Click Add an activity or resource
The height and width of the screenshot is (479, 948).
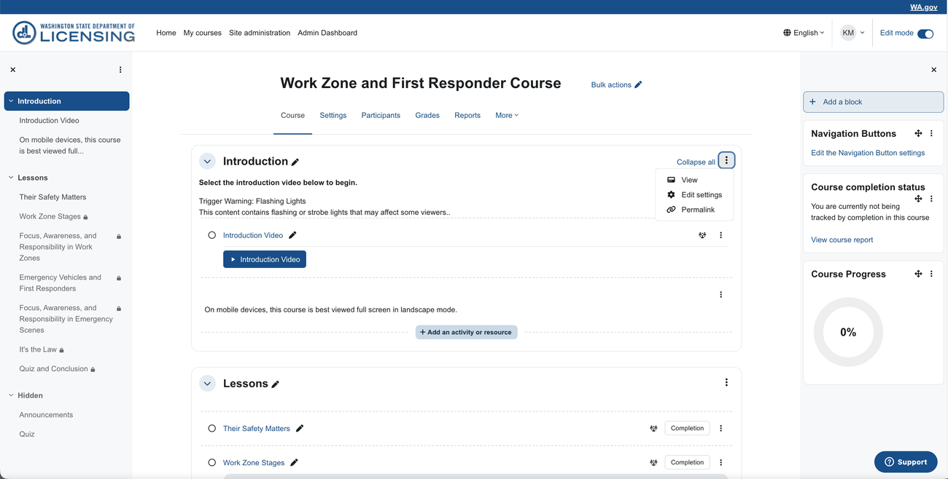[467, 332]
